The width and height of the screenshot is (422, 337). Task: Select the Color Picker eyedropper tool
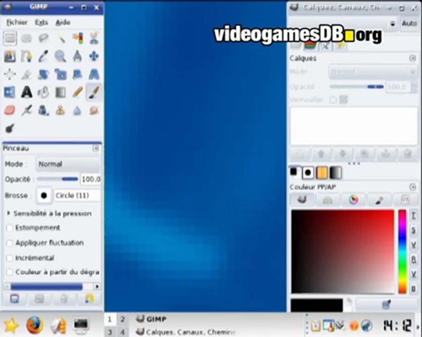[43, 57]
